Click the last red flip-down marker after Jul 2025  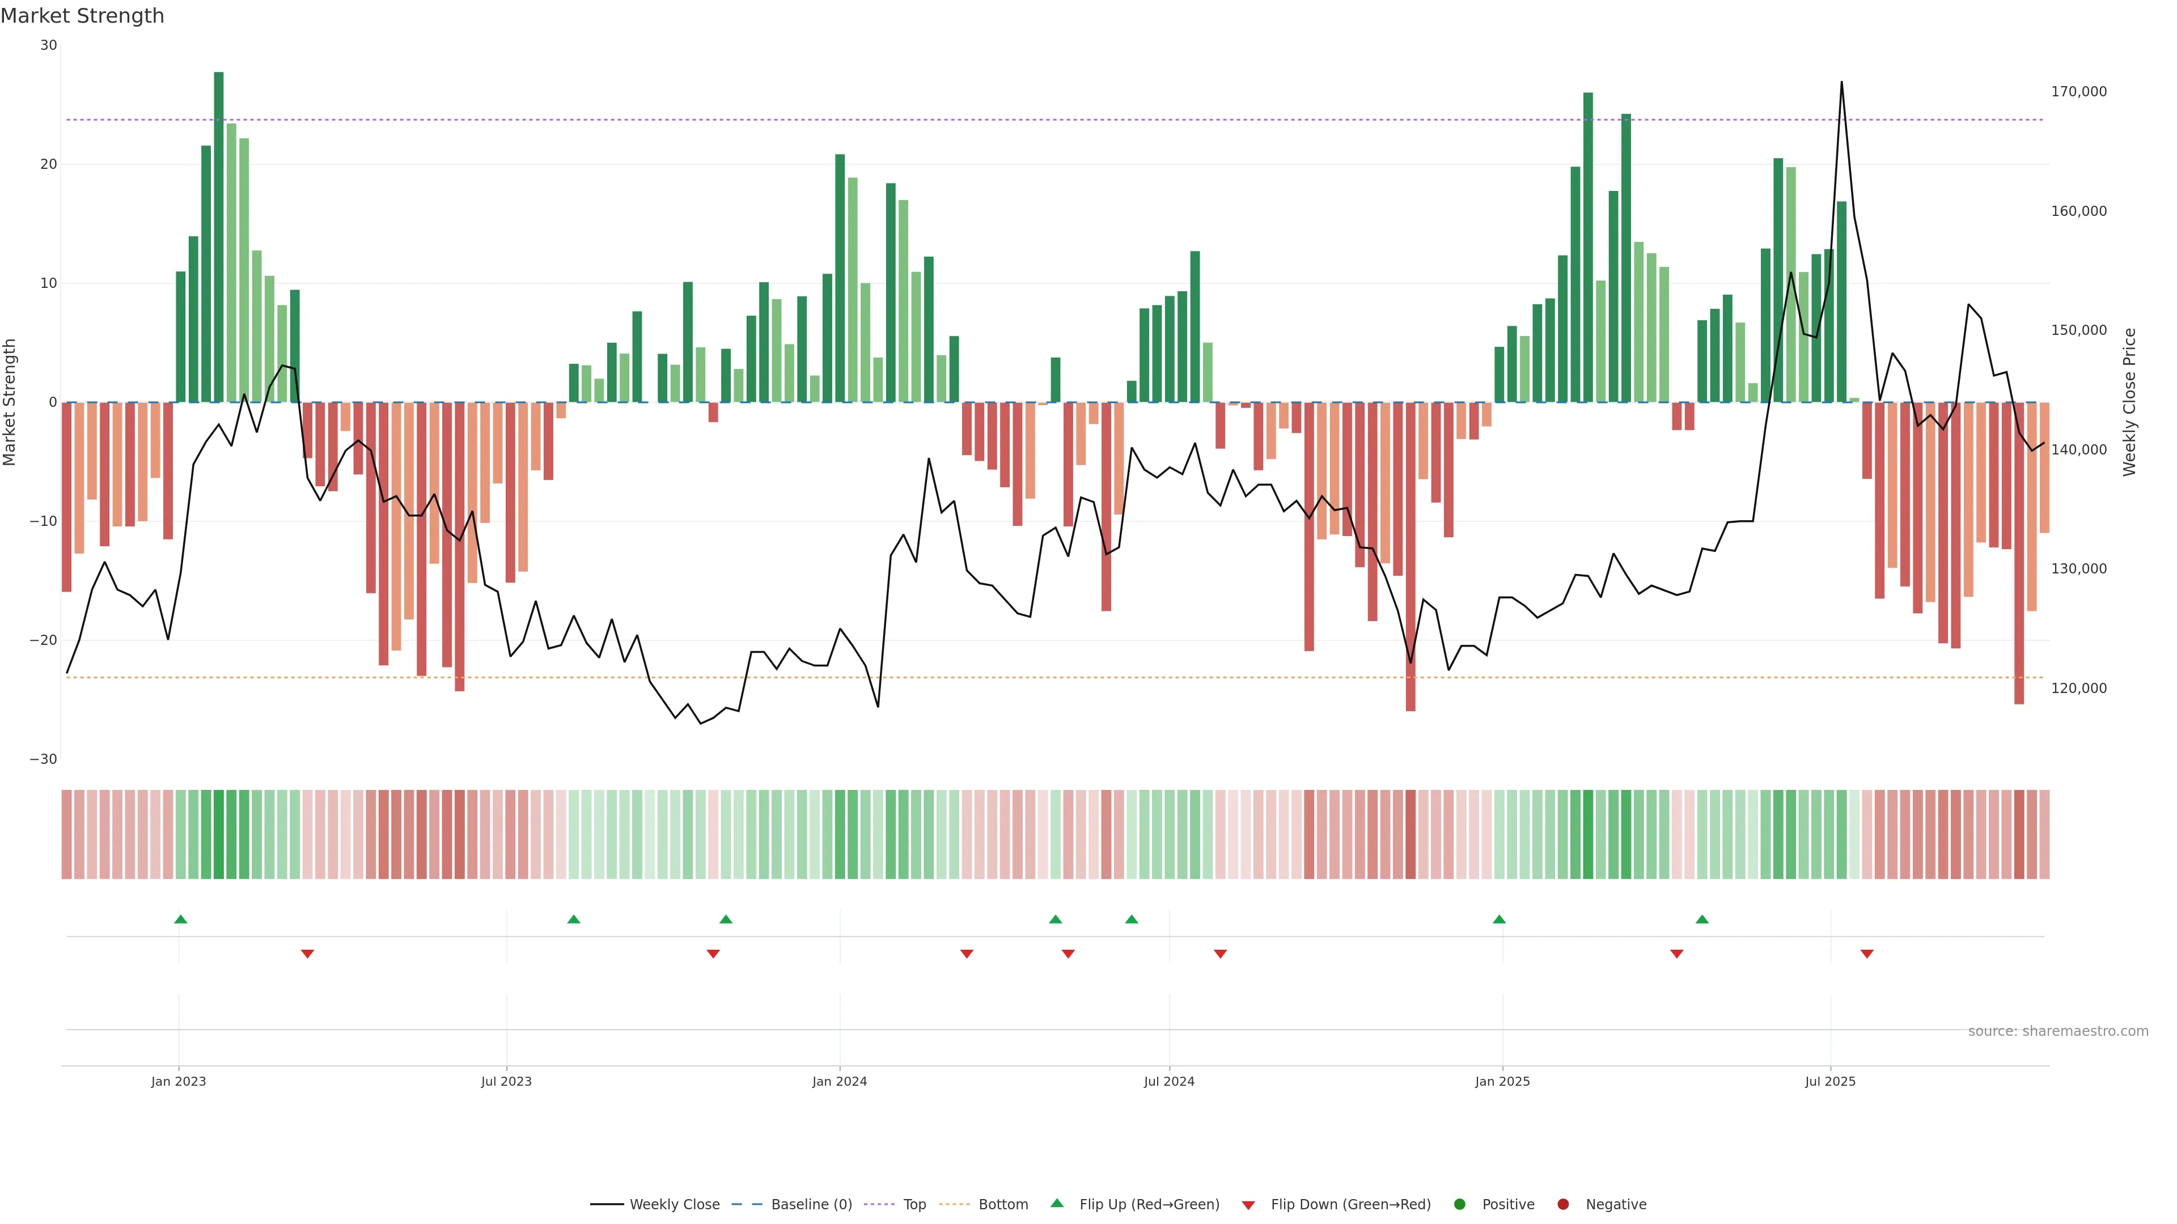(1867, 954)
